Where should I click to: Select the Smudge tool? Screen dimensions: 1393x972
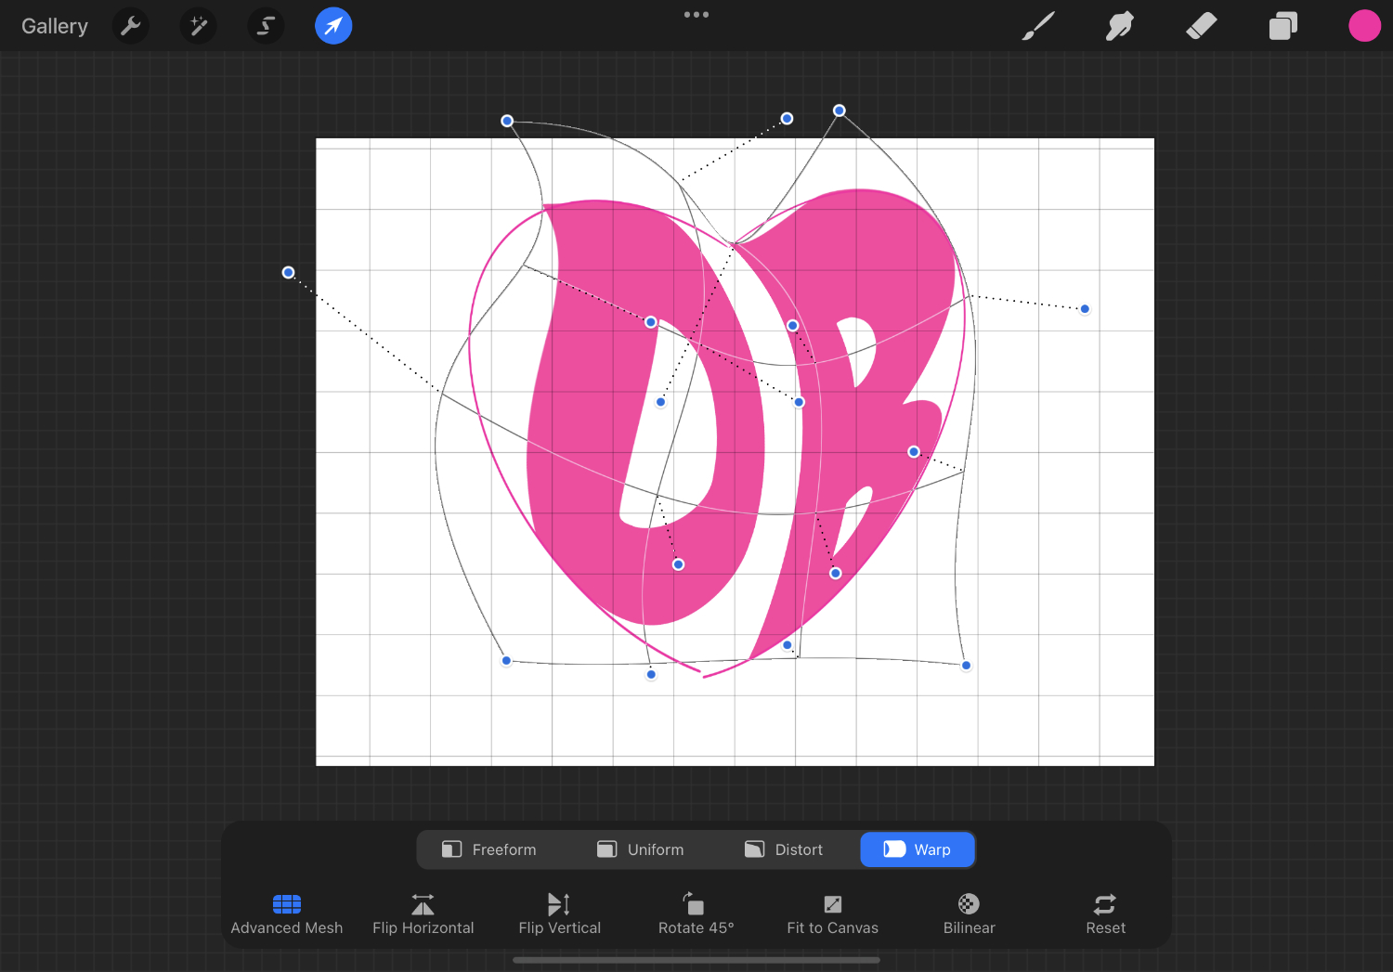click(1119, 25)
